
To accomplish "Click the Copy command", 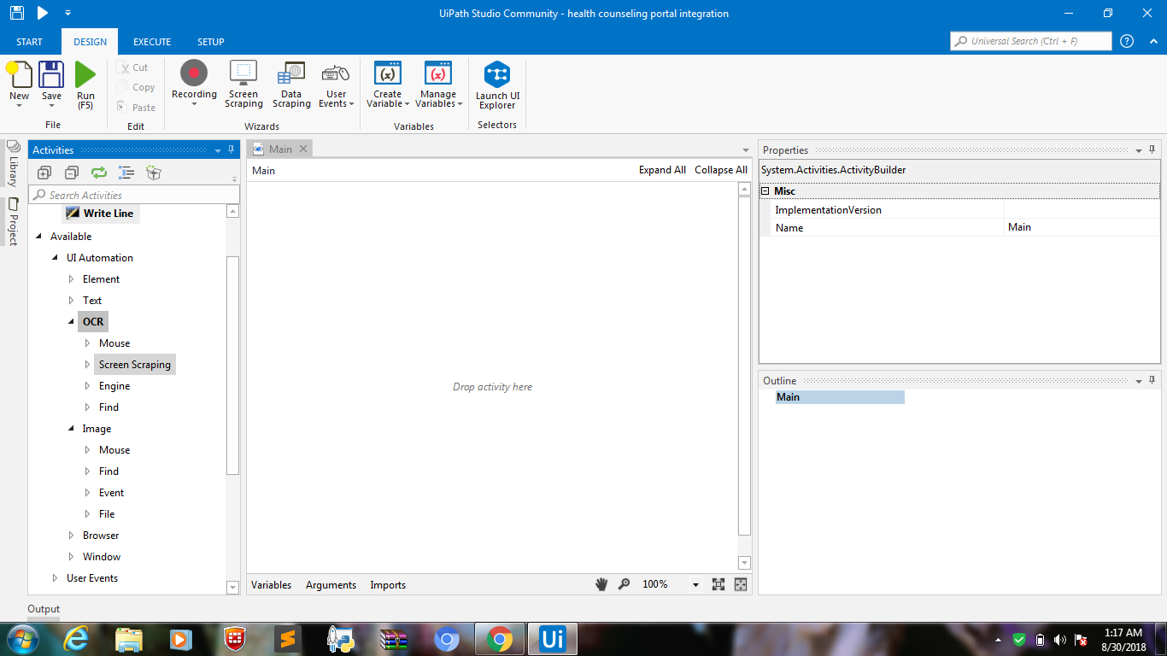I will pyautogui.click(x=137, y=87).
